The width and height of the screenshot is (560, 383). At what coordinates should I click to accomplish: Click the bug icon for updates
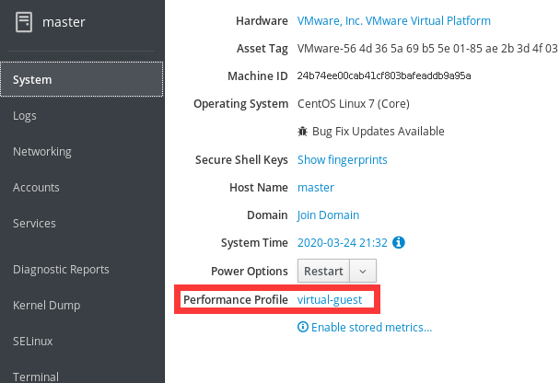click(303, 132)
